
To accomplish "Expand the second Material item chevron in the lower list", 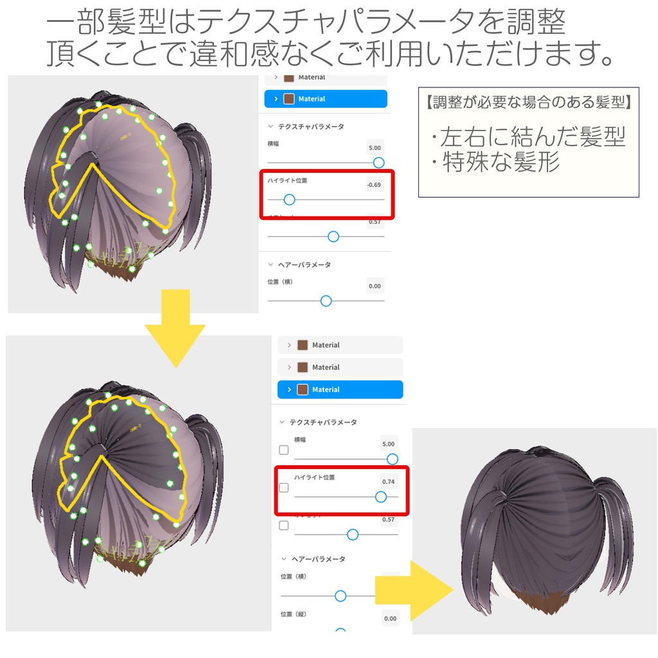I will tap(289, 367).
